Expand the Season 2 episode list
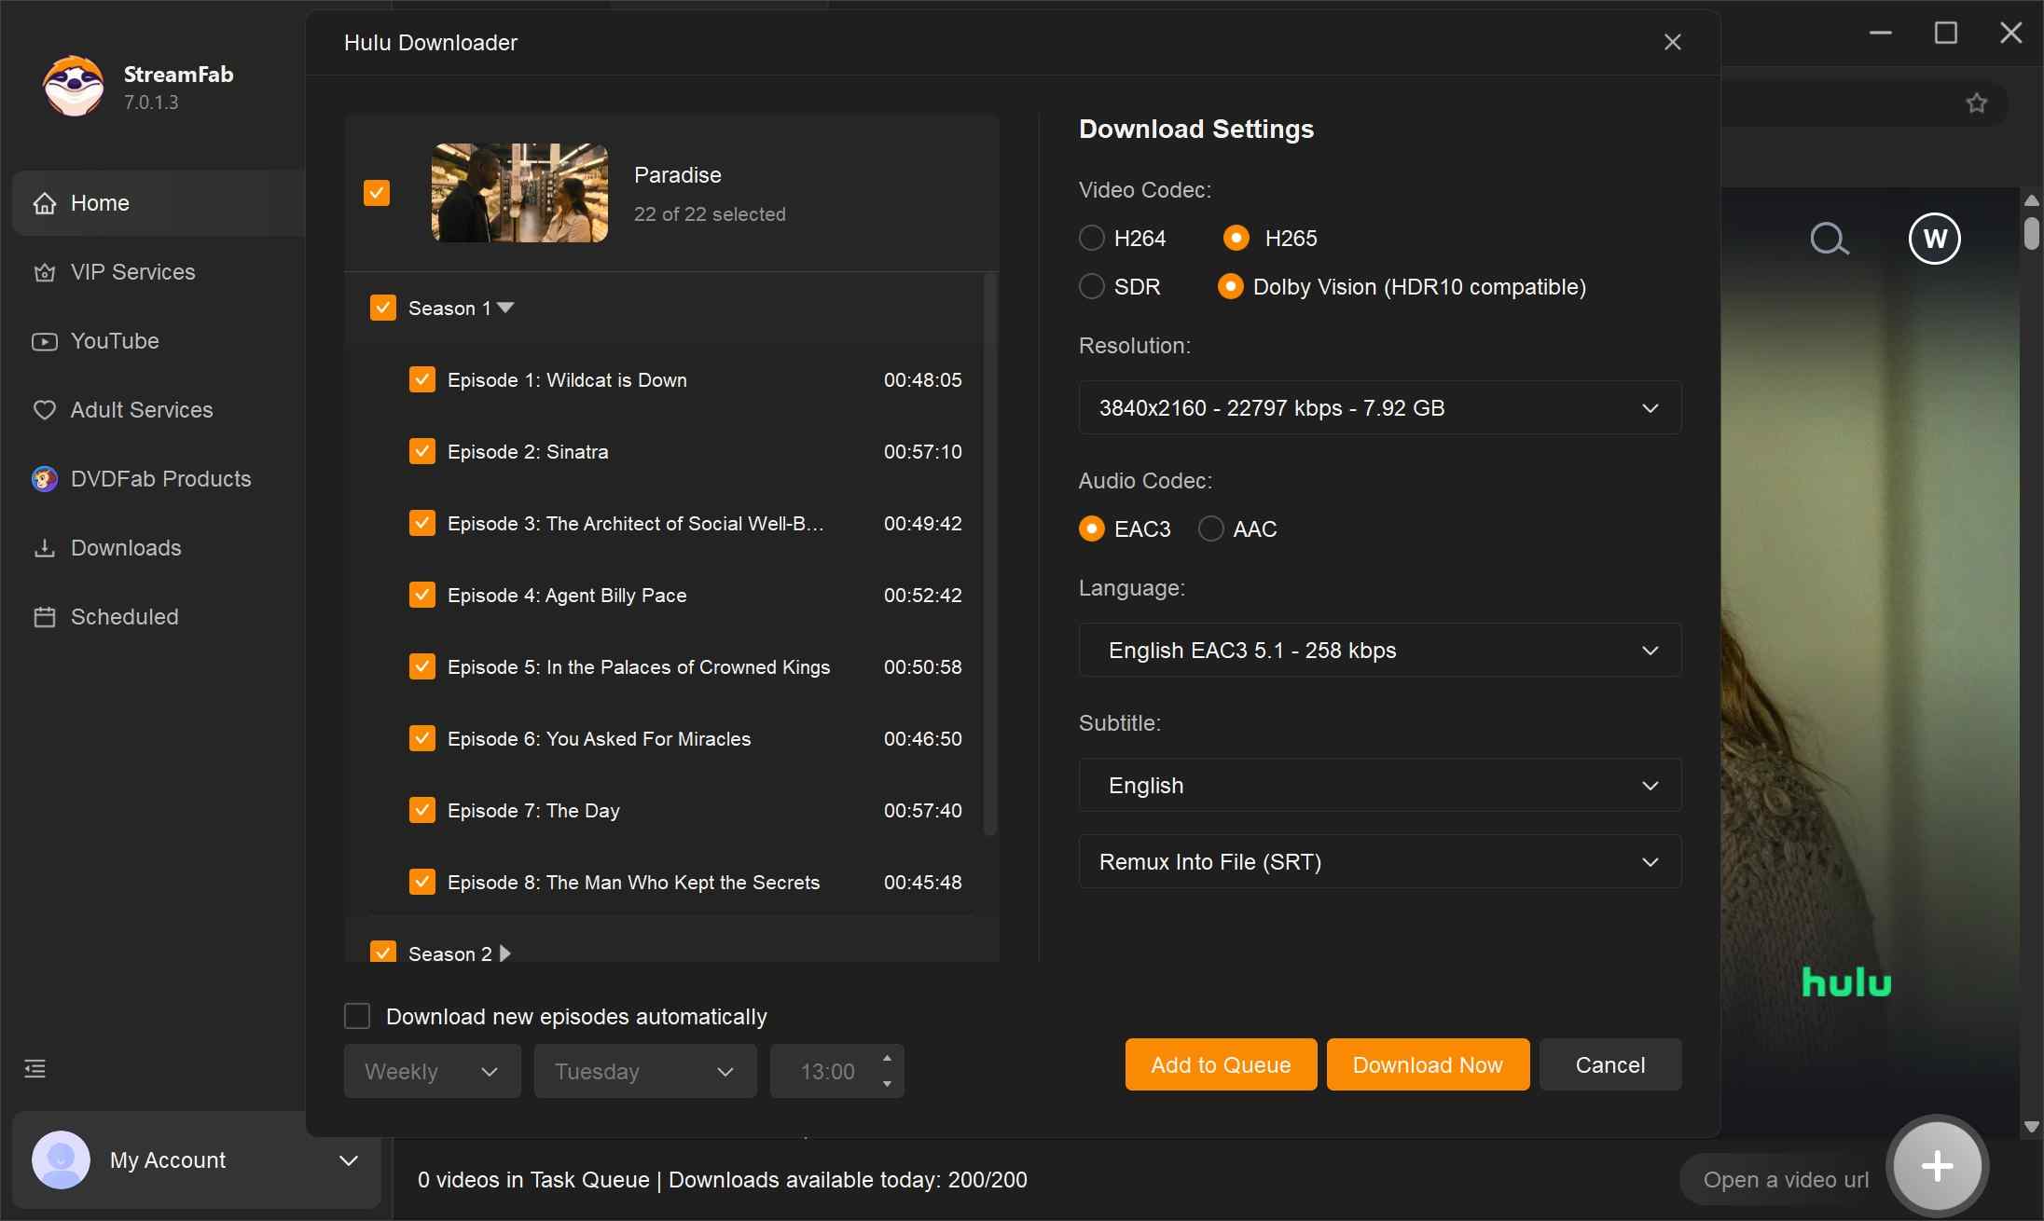Image resolution: width=2044 pixels, height=1221 pixels. [x=504, y=953]
